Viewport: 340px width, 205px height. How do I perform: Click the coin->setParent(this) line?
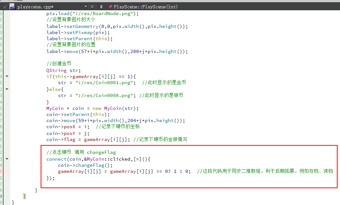[78, 114]
